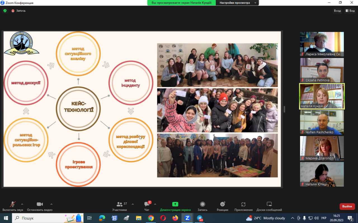Click the Запись record button in the toolbar
The height and width of the screenshot is (223, 358).
(202, 206)
